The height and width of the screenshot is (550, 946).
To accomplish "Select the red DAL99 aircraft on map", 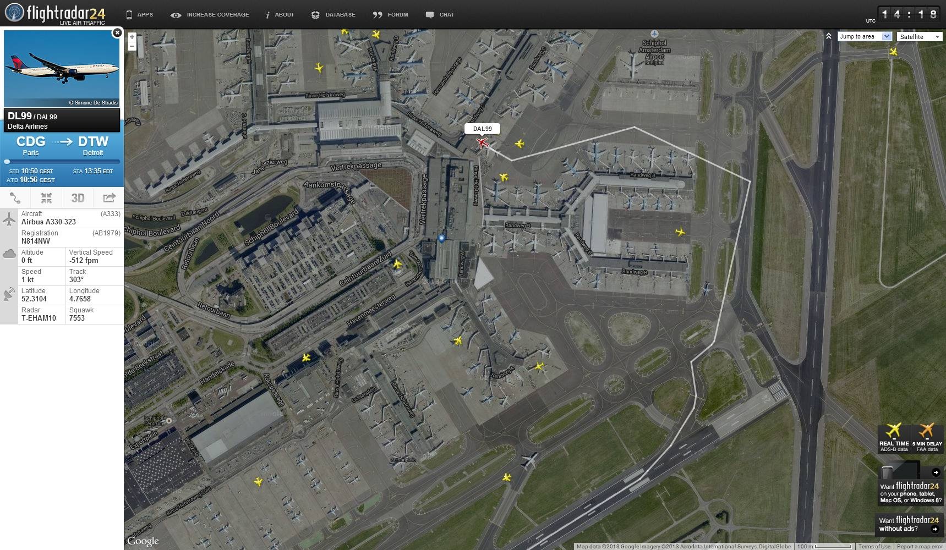I will [x=482, y=143].
